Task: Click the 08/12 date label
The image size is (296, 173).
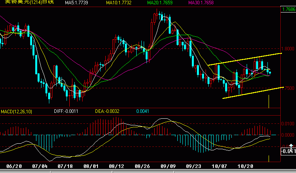Action: 116,166
